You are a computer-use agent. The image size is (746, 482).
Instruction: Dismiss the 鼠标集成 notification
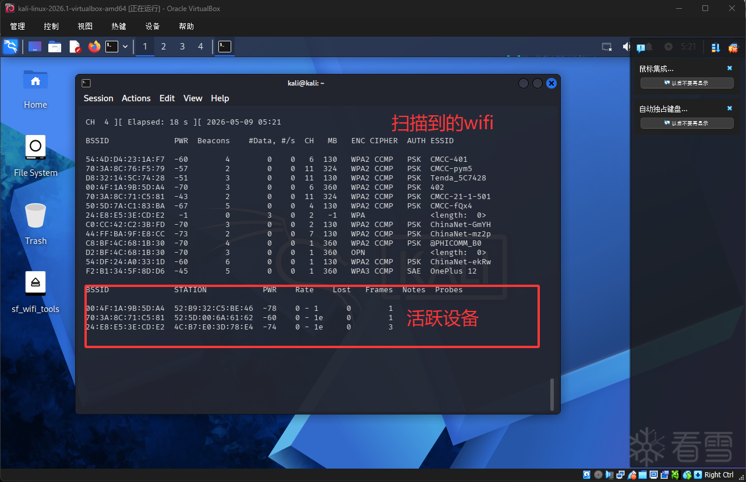(730, 68)
